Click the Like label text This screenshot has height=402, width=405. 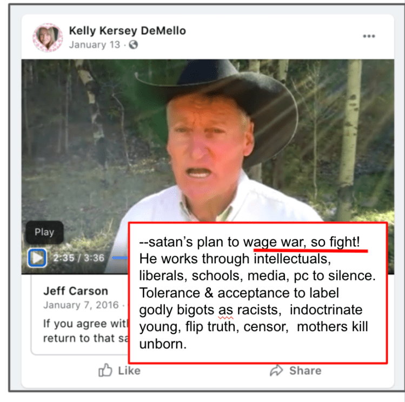click(129, 371)
